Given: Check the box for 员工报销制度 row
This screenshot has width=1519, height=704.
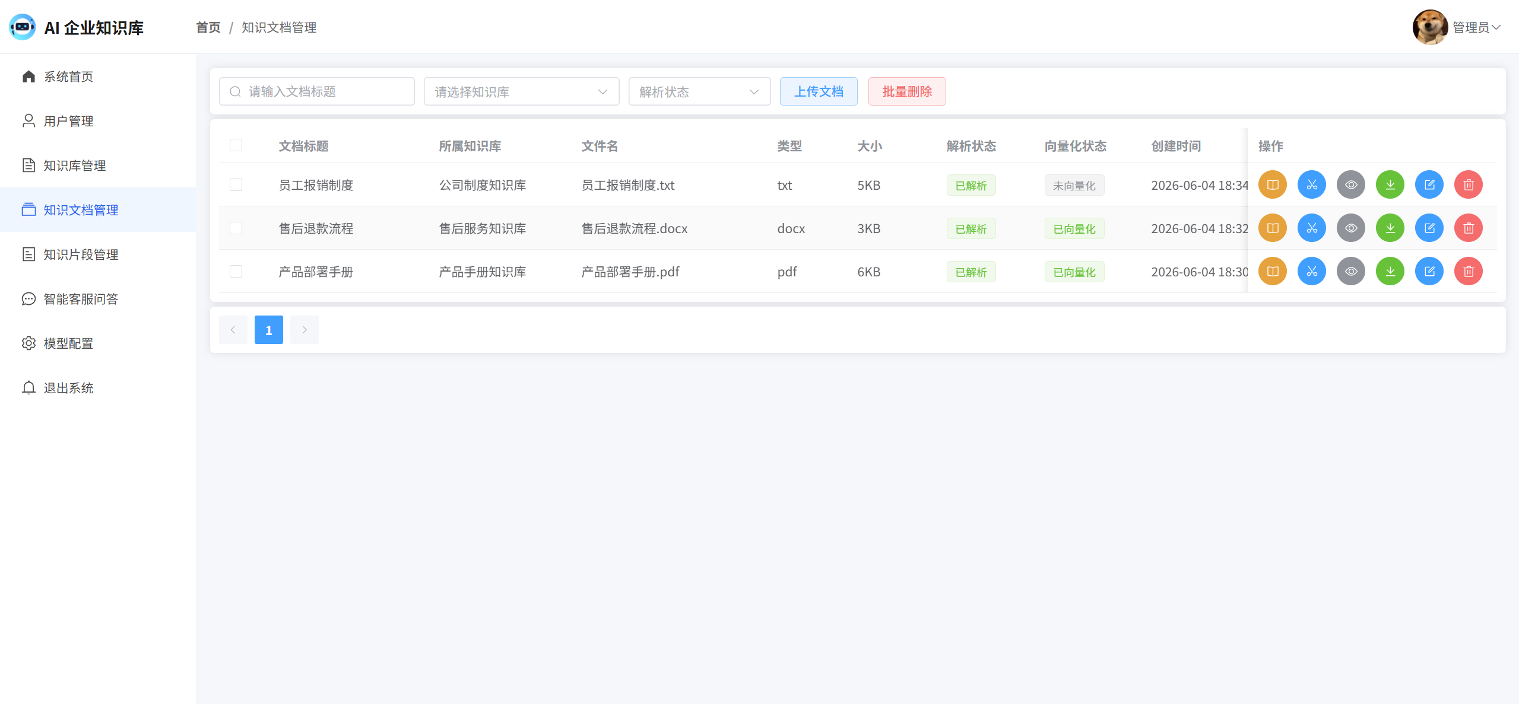Looking at the screenshot, I should [x=236, y=185].
